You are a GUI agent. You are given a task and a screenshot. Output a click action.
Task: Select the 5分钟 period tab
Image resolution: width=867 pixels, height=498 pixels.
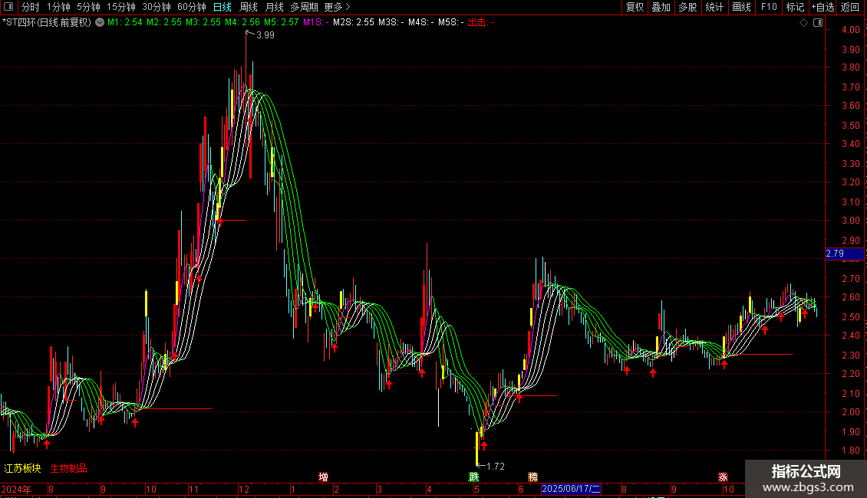point(88,7)
